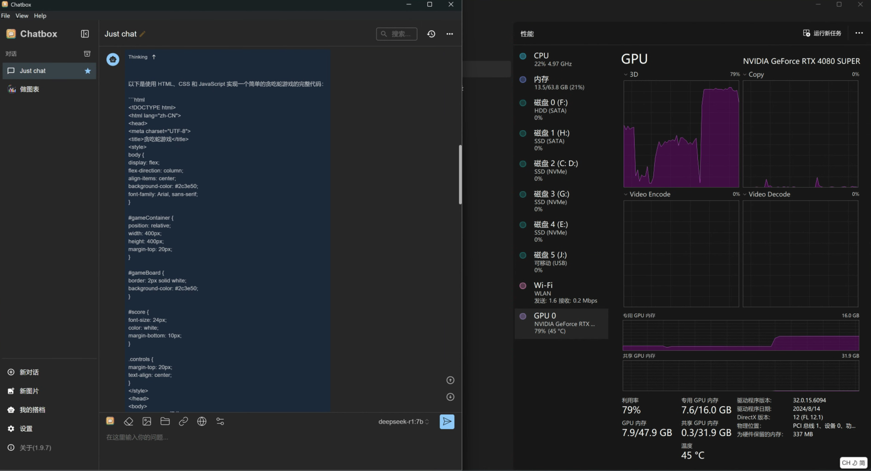Open the deepseek-r1:7b model selector
The image size is (871, 471).
[x=403, y=421]
